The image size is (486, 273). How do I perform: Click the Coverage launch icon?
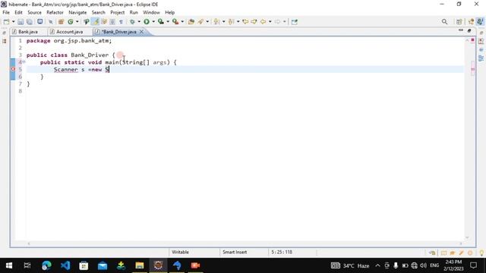point(161,22)
